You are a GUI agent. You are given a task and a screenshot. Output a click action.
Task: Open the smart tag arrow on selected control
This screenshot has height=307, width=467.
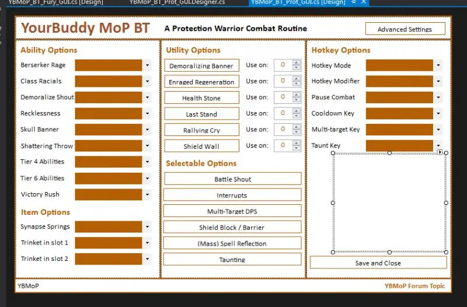tap(440, 152)
